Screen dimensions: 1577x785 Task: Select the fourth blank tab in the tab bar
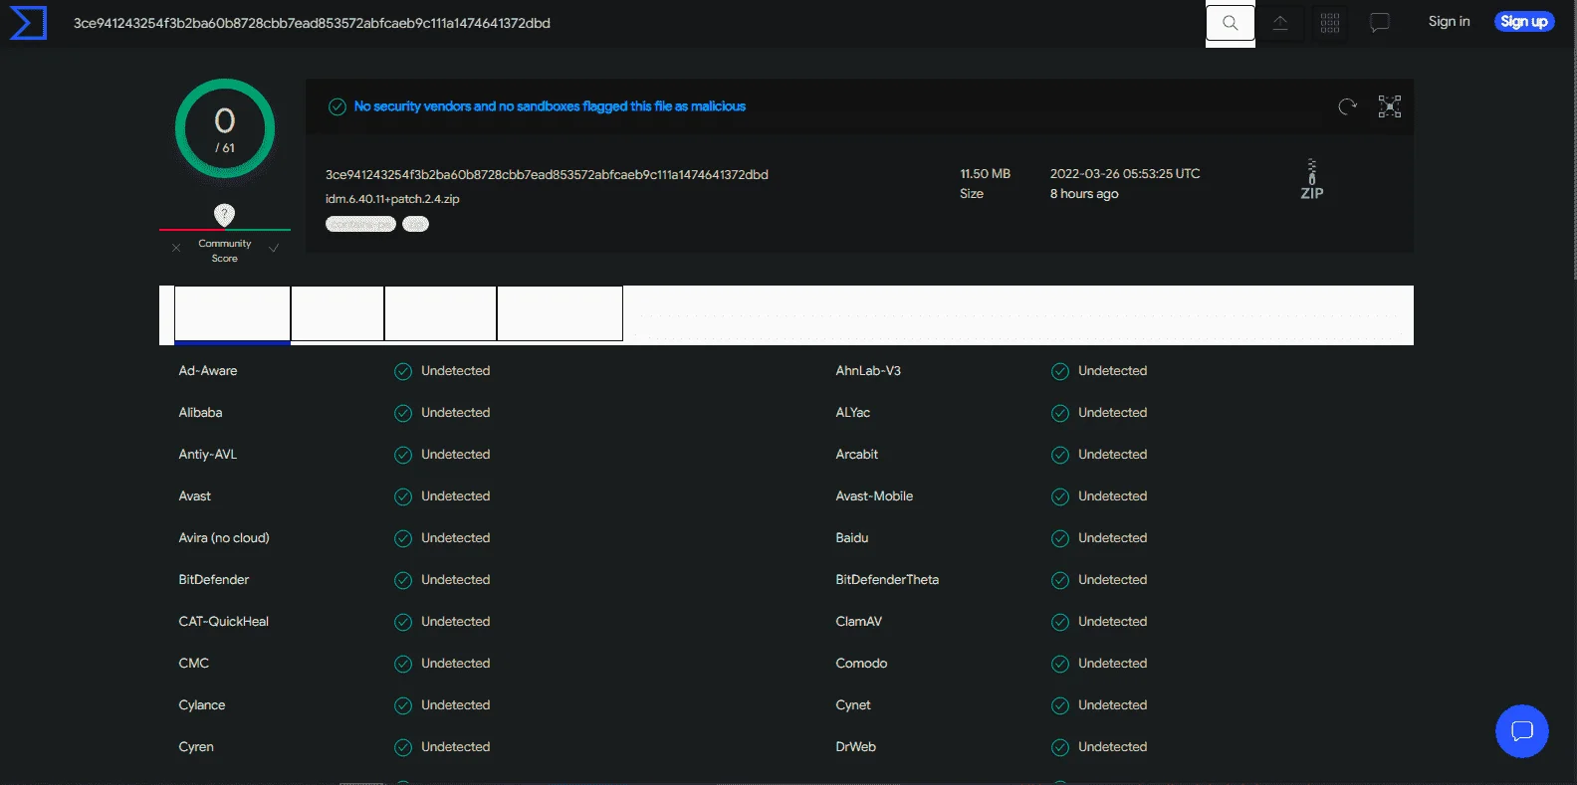point(560,313)
